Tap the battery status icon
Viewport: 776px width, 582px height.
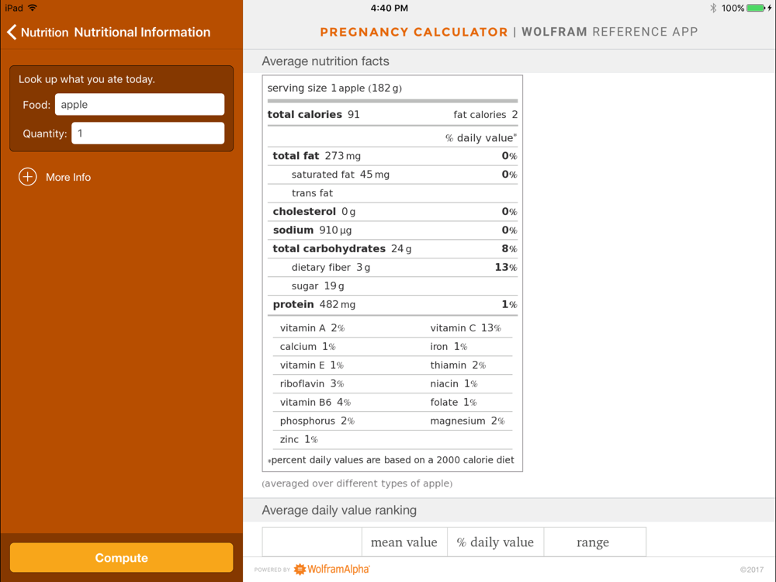pos(756,8)
